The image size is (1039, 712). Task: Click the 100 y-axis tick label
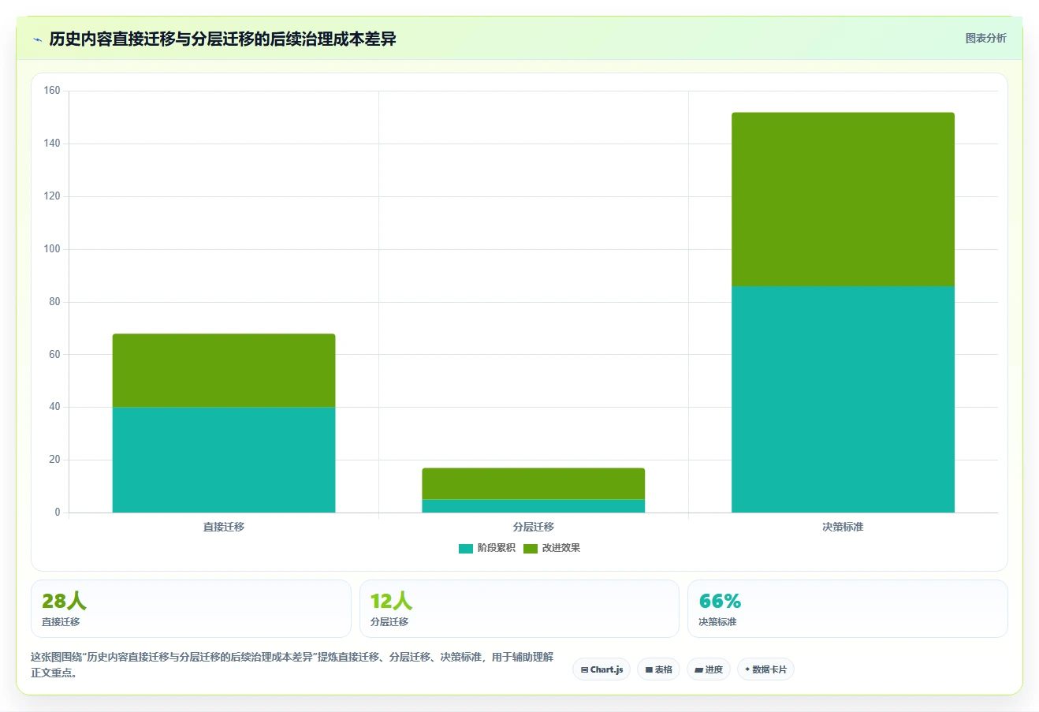[52, 249]
